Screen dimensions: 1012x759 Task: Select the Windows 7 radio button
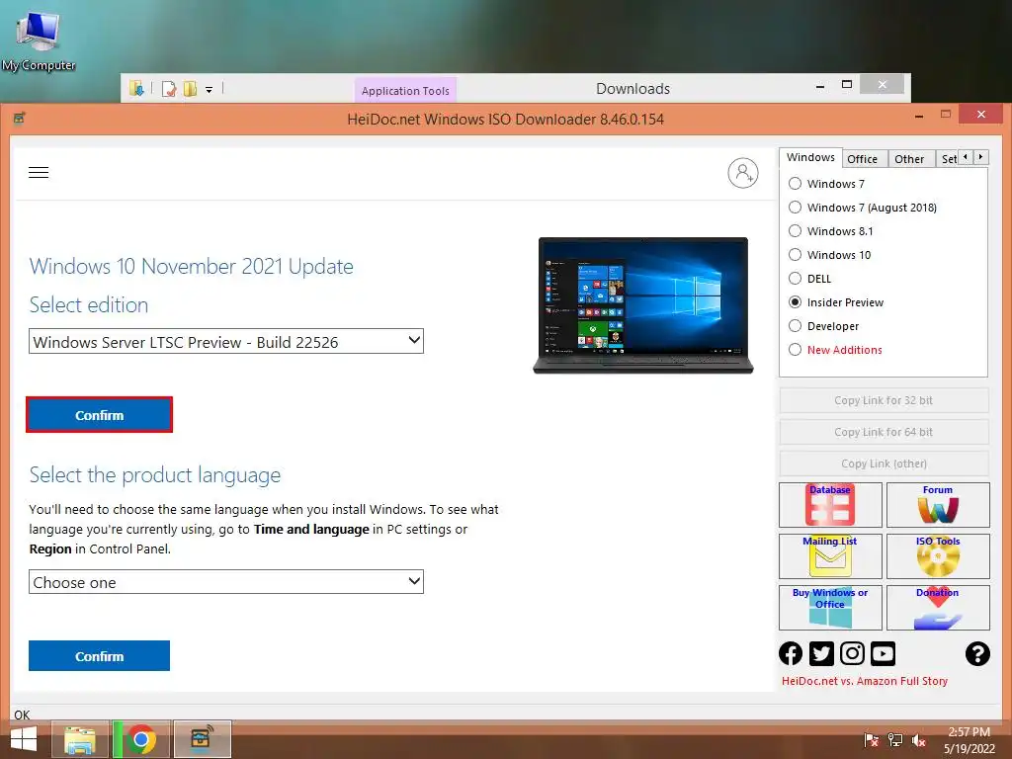796,183
